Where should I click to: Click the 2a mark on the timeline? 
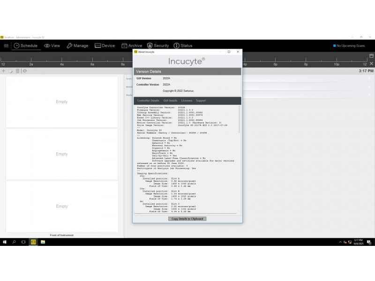(x=31, y=64)
